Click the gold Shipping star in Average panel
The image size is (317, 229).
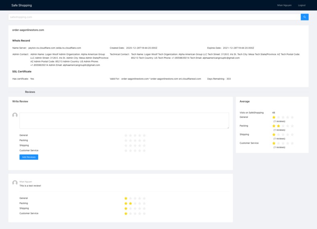click(x=274, y=135)
